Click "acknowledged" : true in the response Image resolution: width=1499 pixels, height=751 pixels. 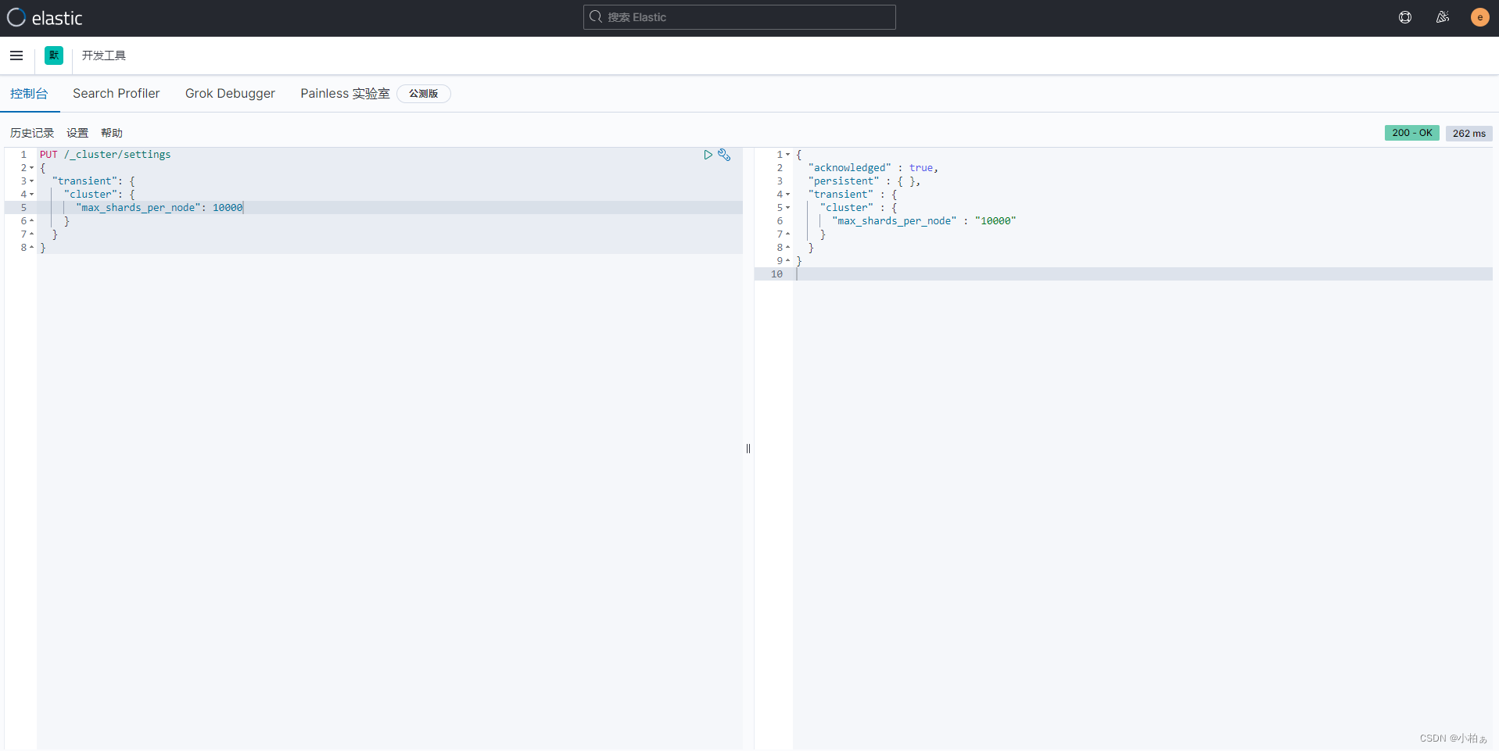click(x=873, y=168)
